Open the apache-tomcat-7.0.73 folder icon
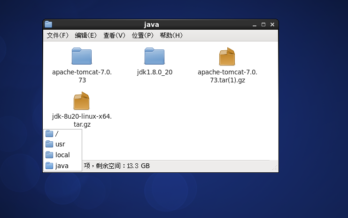Viewport: 348px width, 218px height. coord(82,57)
